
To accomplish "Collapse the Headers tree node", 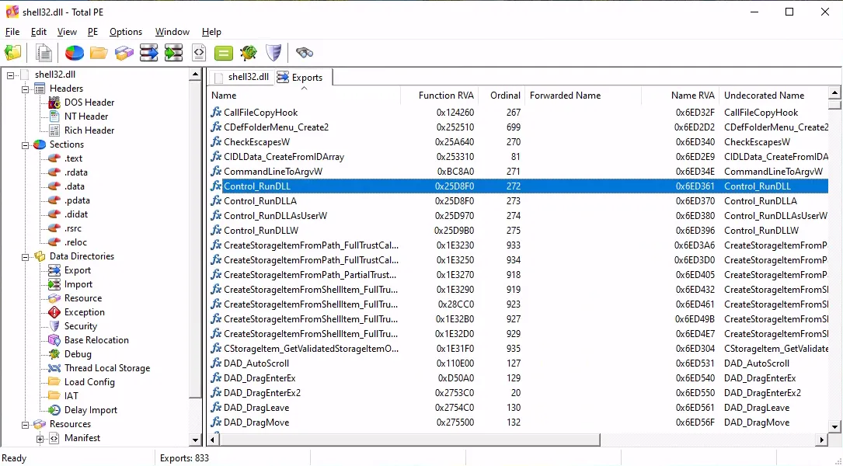I will (x=26, y=89).
